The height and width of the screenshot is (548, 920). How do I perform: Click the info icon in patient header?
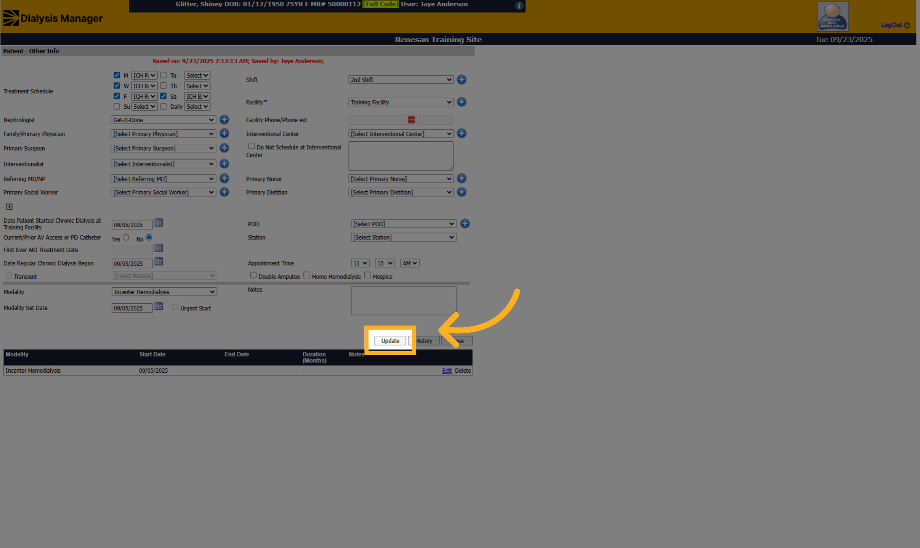[519, 5]
